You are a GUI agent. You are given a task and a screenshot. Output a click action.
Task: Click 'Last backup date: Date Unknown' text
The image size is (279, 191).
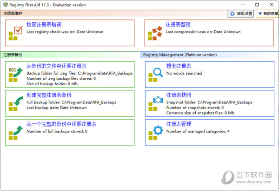pyautogui.click(x=57, y=108)
